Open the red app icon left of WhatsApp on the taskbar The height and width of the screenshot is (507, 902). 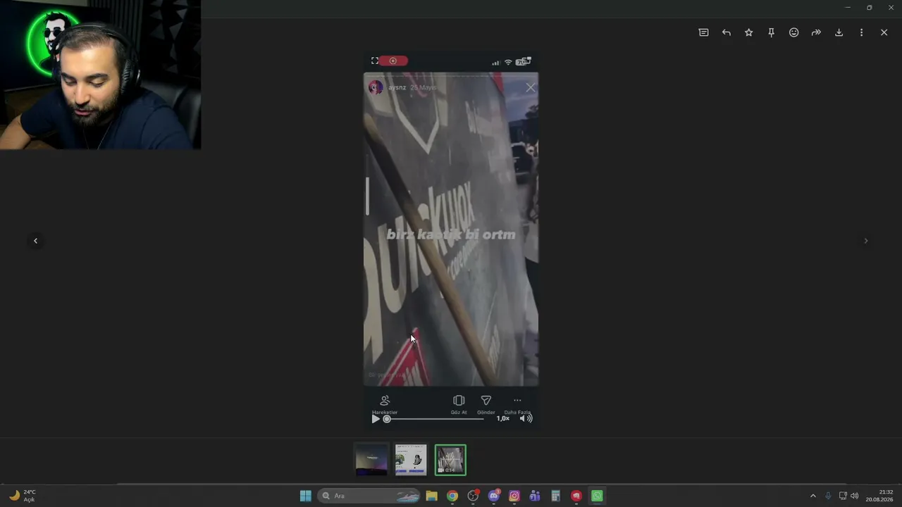(576, 496)
